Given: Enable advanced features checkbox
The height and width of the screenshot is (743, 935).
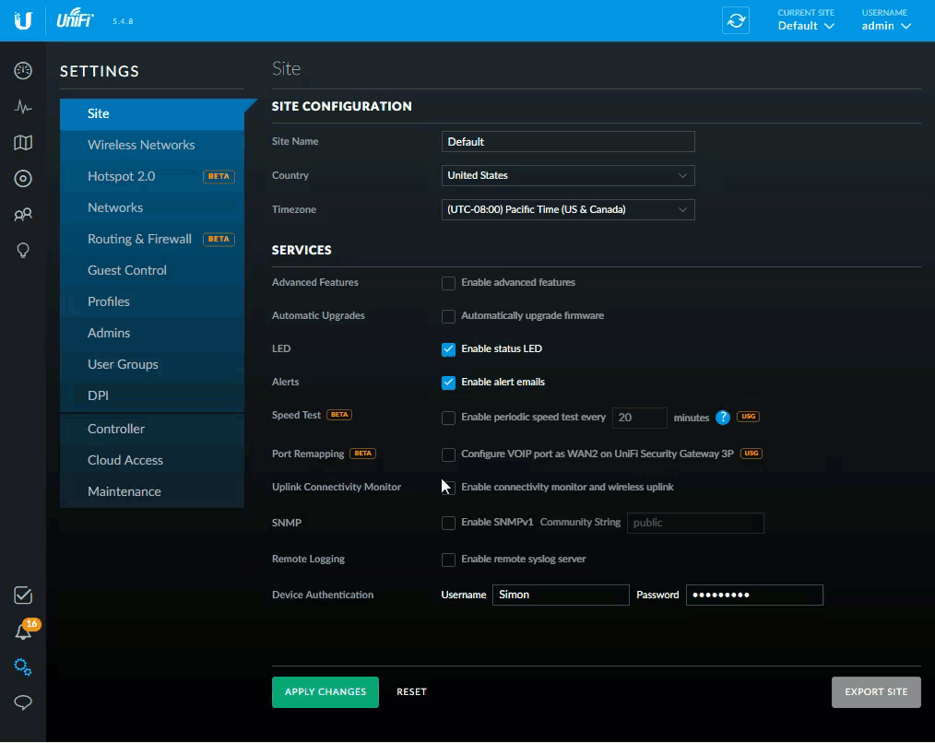Looking at the screenshot, I should 448,283.
